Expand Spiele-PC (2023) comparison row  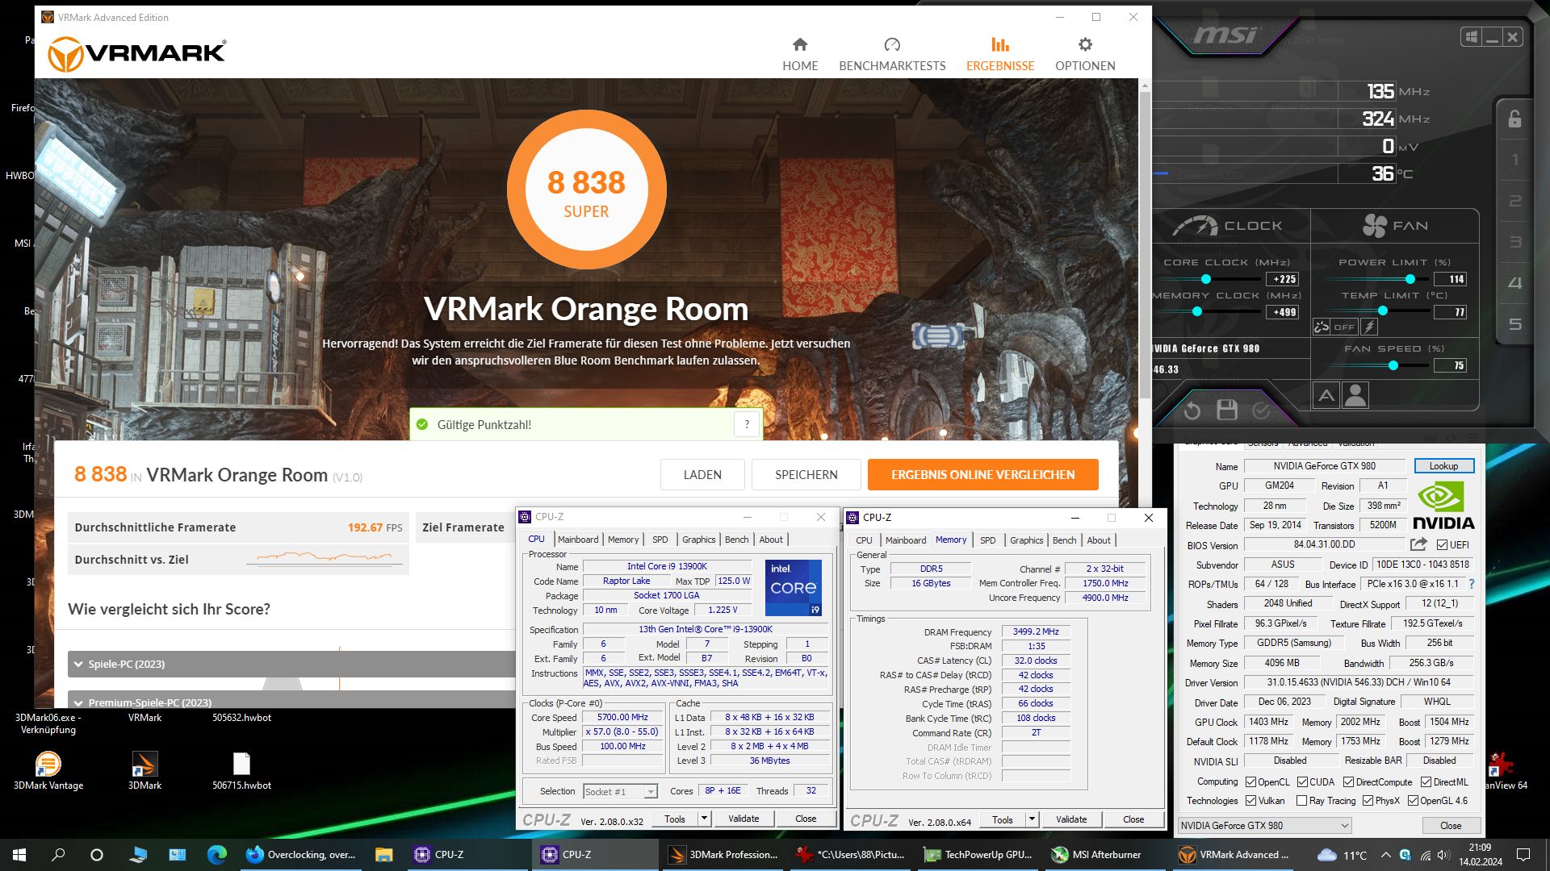(x=291, y=664)
